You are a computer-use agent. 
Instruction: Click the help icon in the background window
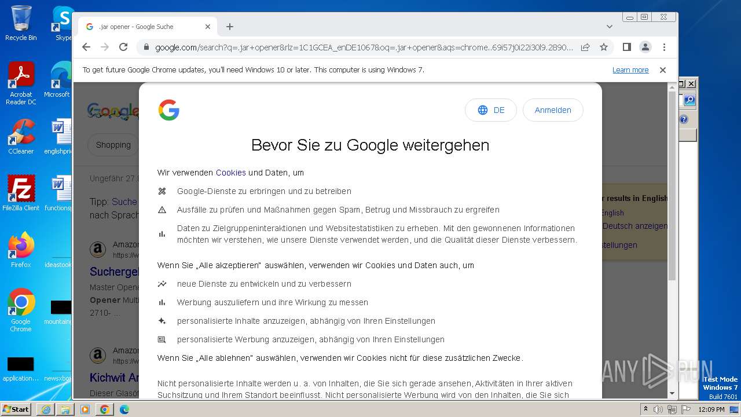coord(684,119)
